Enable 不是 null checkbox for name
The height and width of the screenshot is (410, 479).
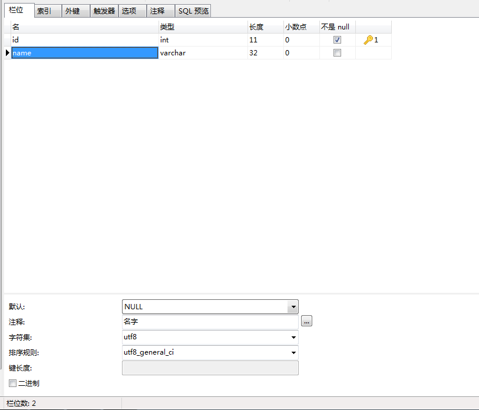(x=337, y=53)
